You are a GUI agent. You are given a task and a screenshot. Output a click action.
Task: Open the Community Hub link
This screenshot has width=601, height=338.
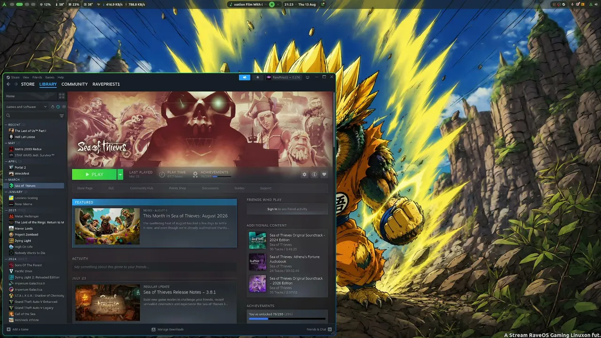tap(141, 188)
